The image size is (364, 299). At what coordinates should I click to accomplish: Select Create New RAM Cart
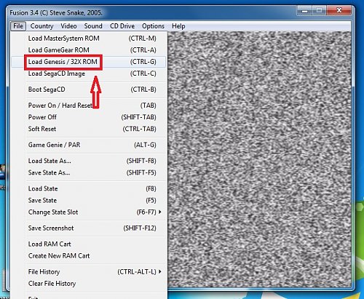coord(89,256)
